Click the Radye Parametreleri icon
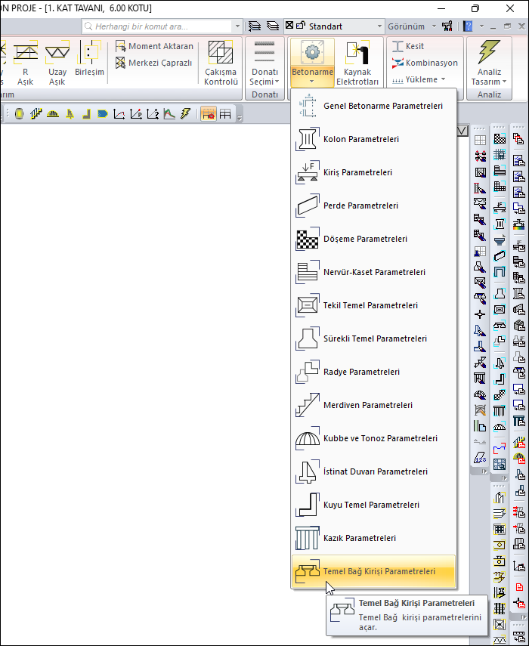This screenshot has width=529, height=646. pos(307,372)
